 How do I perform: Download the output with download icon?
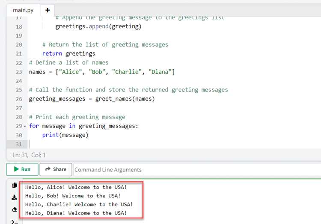coord(14,197)
